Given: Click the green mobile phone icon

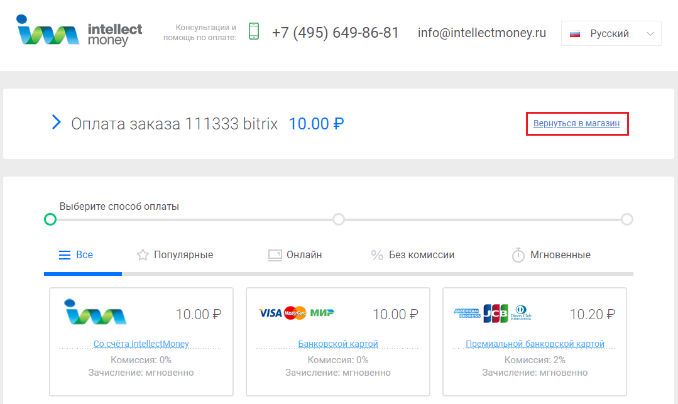Looking at the screenshot, I should click(254, 31).
